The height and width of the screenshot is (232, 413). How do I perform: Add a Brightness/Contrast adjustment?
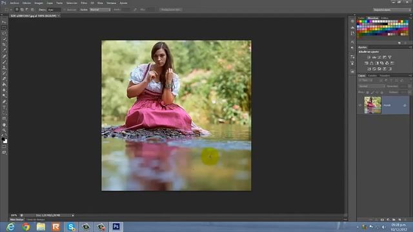[x=368, y=57]
